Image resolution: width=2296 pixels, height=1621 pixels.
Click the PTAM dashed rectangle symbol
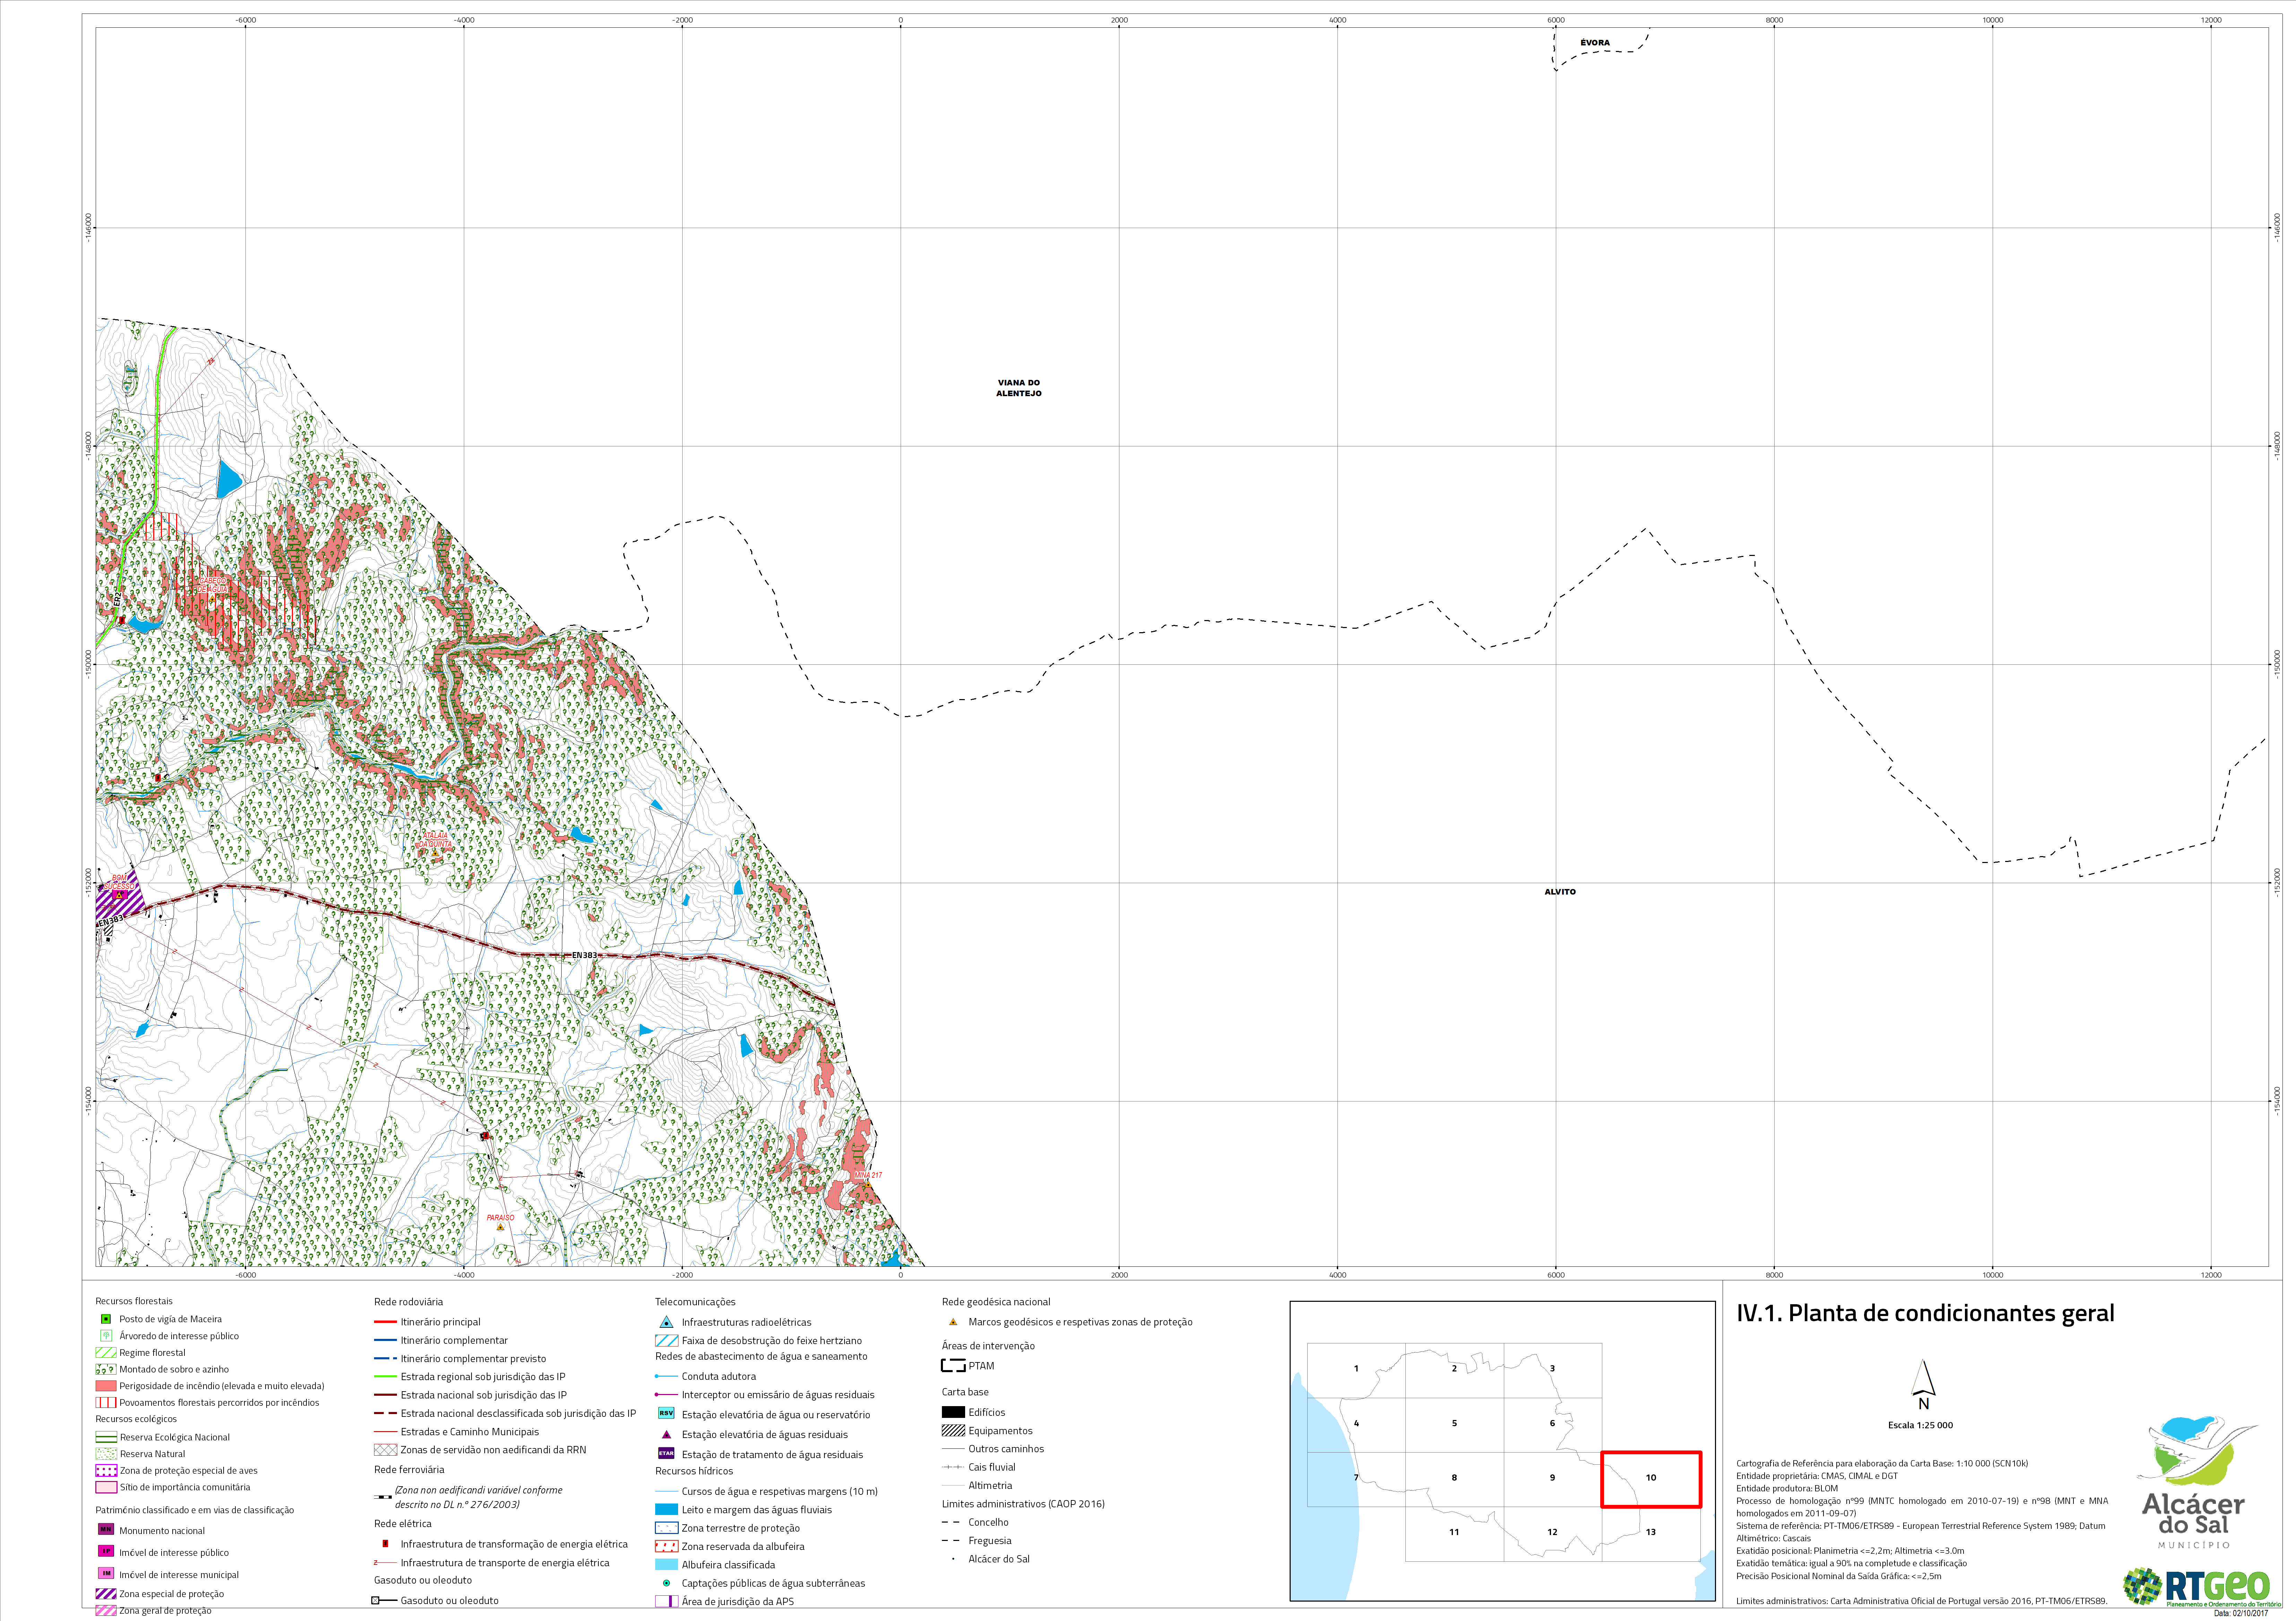pyautogui.click(x=953, y=1366)
